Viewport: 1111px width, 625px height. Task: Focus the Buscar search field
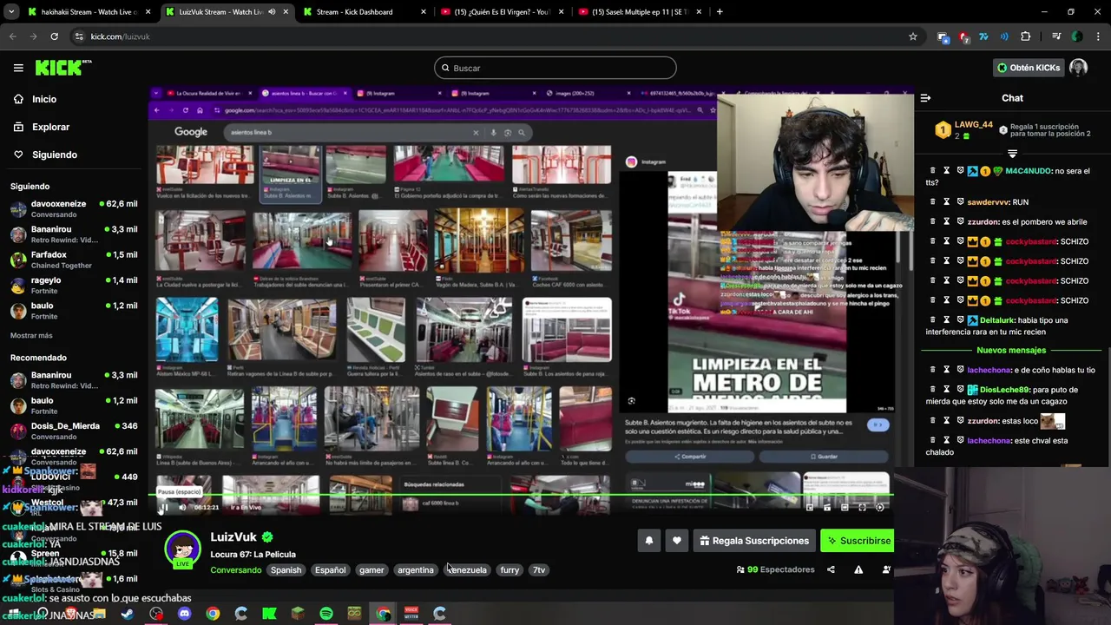coord(555,68)
